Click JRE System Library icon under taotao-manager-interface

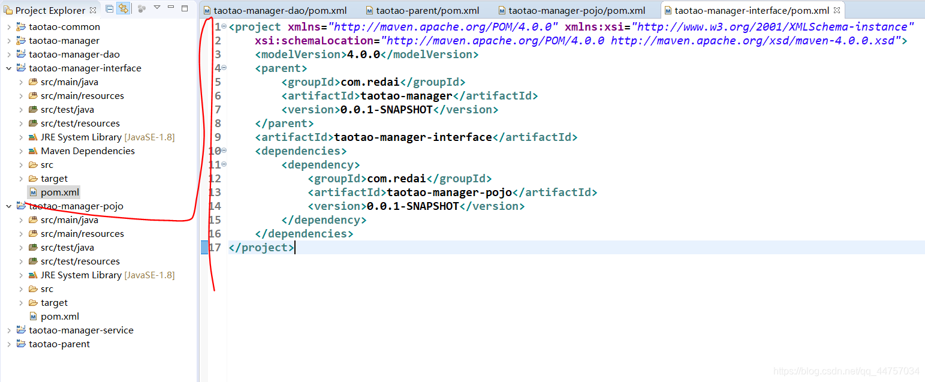coord(33,137)
